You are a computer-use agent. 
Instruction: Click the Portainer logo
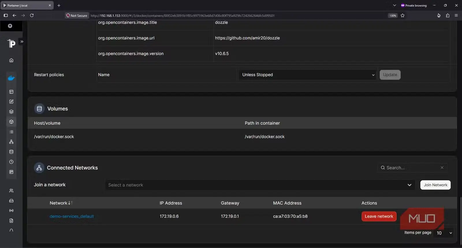click(11, 43)
